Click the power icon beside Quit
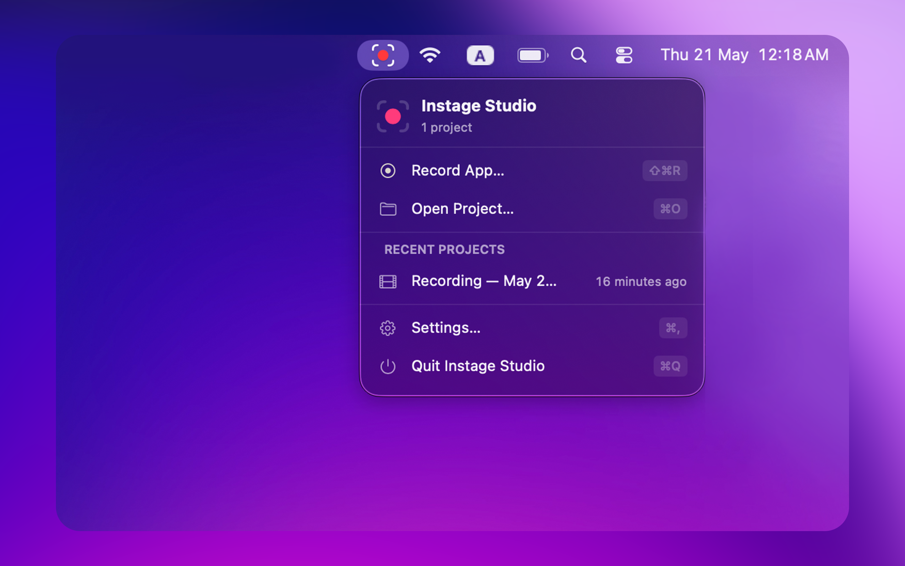Image resolution: width=905 pixels, height=566 pixels. (388, 366)
